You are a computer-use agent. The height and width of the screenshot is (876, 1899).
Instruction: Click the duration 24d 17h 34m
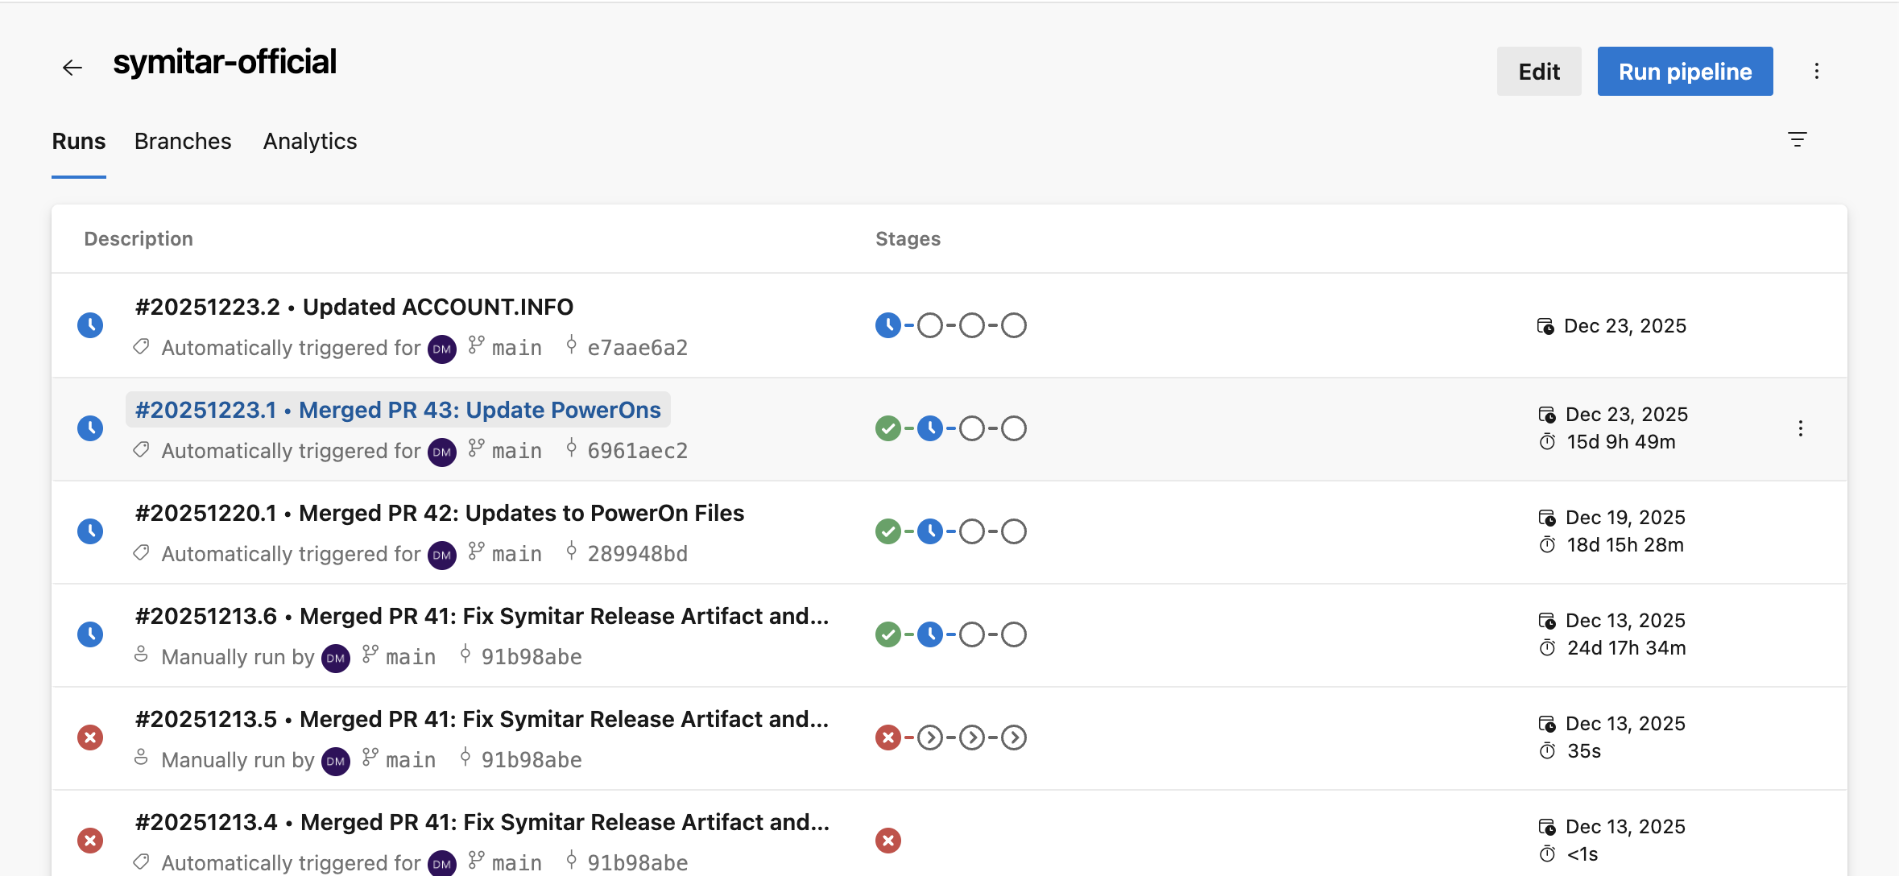click(x=1626, y=648)
